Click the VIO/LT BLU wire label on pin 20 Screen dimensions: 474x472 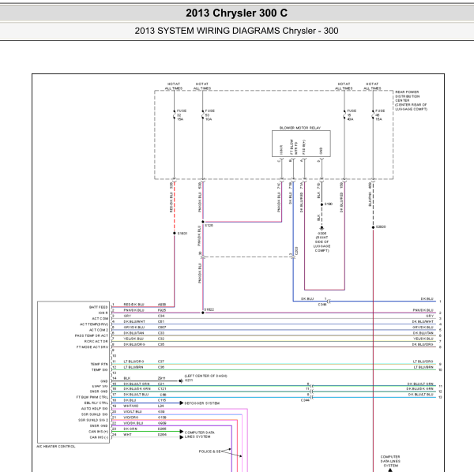coord(133,412)
